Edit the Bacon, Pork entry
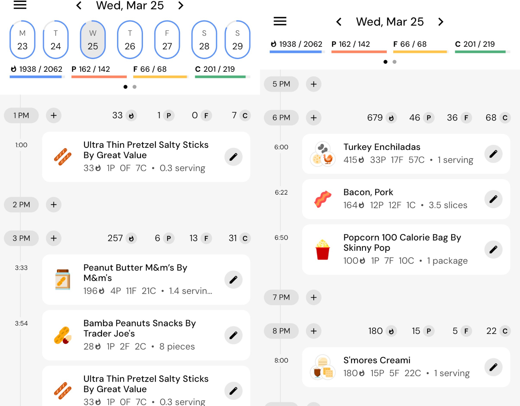 493,199
